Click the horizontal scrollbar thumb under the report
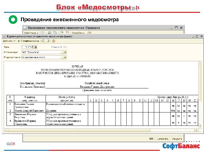Image resolution: width=204 pixels, height=153 pixels. (79, 130)
